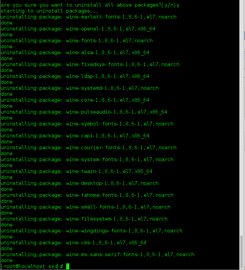This screenshot has width=245, height=270.
Task: Click the wine-marlett-fonts package name
Action: (x=121, y=17)
